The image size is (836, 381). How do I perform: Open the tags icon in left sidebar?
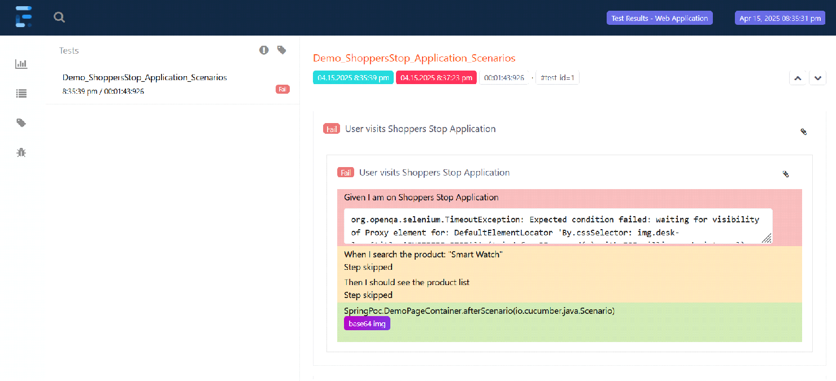click(x=21, y=123)
